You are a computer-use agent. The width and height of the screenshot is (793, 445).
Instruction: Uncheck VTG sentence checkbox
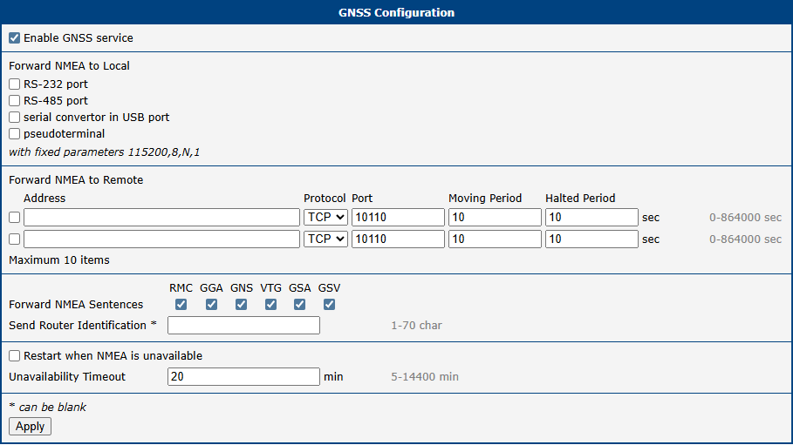270,304
